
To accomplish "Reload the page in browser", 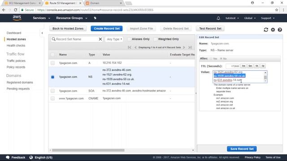I will (x=15, y=10).
